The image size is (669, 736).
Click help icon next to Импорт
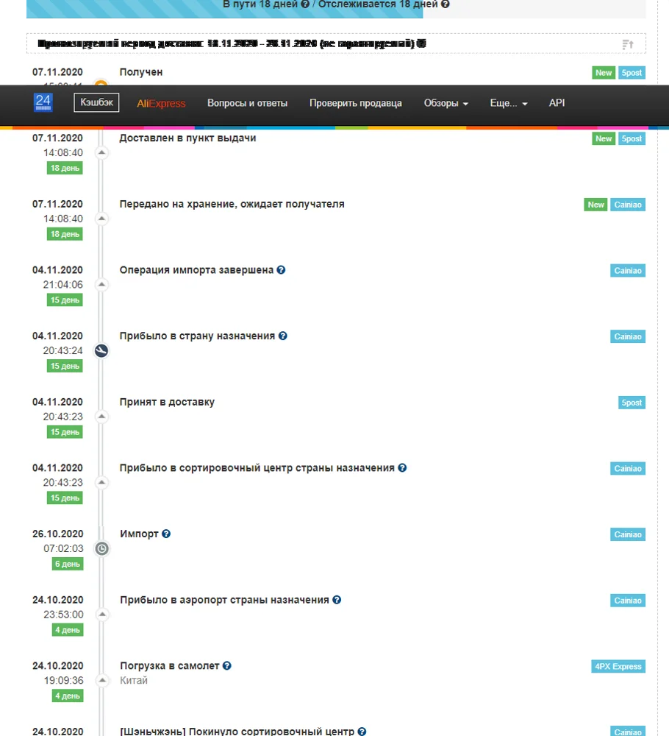[x=166, y=534]
